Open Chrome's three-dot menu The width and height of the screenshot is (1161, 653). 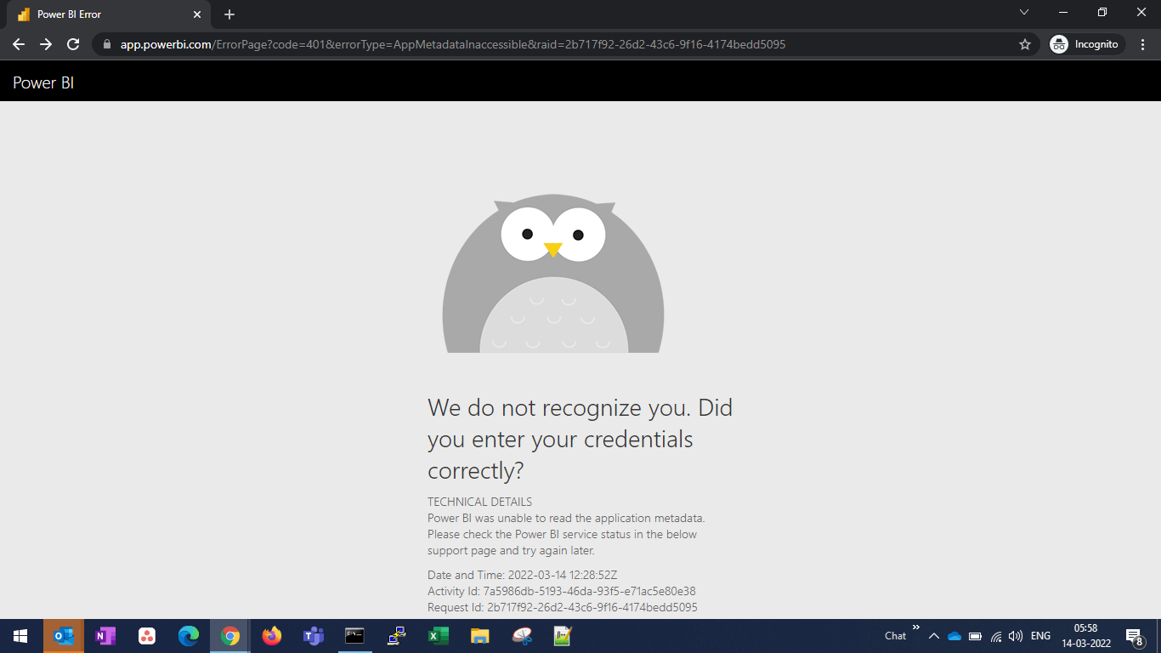click(x=1143, y=44)
